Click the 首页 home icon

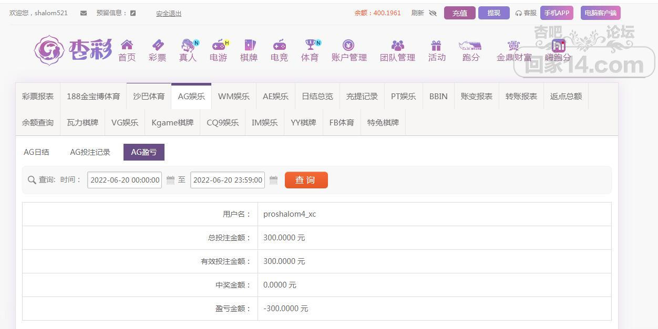[127, 45]
